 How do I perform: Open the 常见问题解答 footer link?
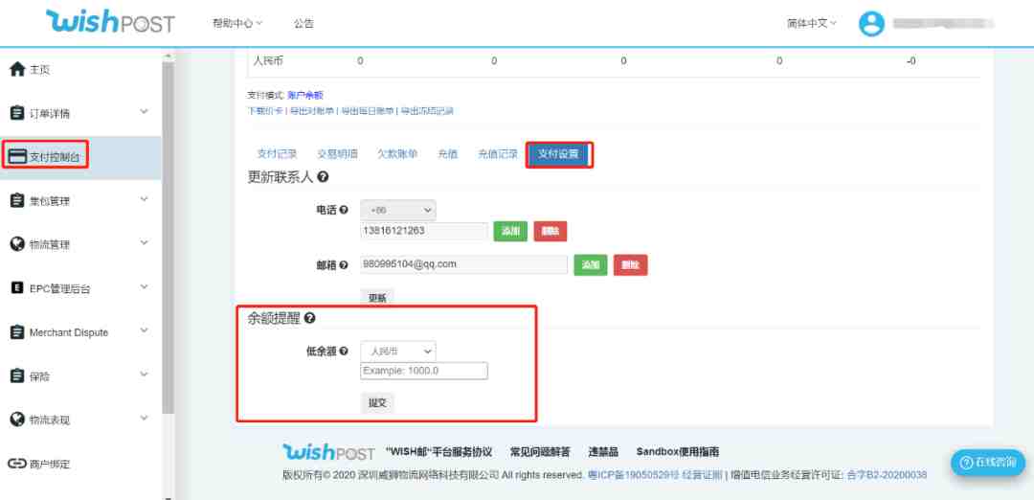(540, 452)
